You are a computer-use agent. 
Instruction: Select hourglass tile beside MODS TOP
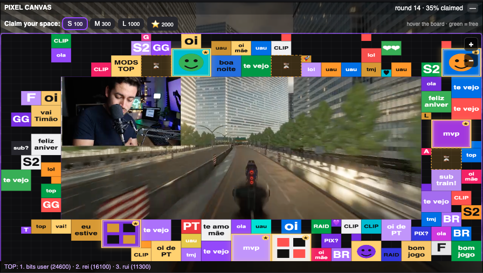tap(156, 66)
